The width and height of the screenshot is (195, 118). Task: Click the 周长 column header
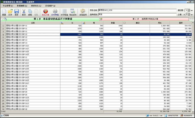click(160, 23)
